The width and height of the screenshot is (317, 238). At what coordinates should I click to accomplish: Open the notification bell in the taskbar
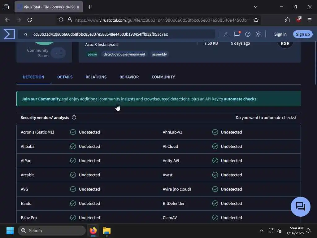(308, 231)
